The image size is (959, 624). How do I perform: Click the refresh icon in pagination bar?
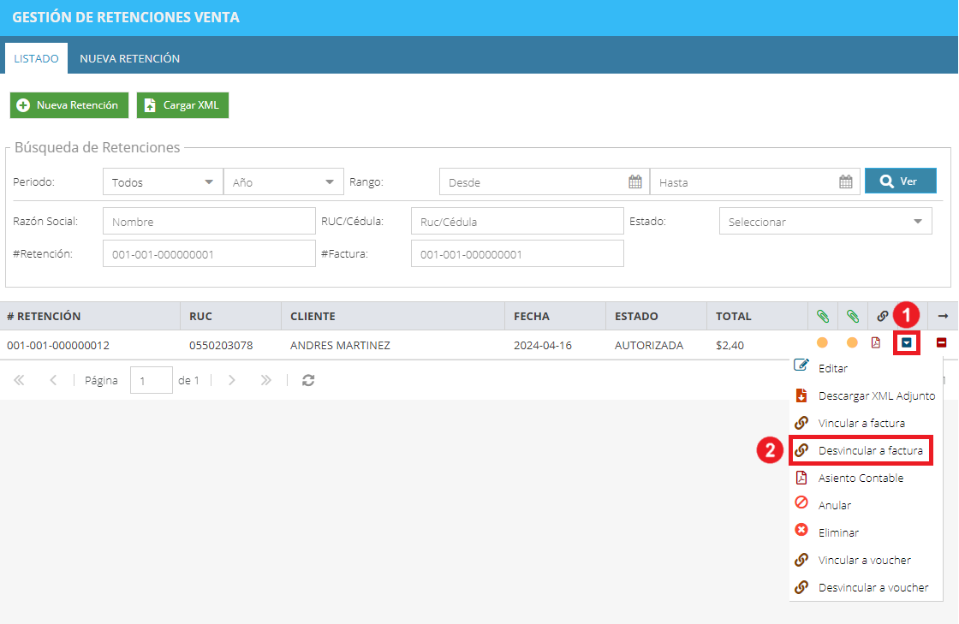click(x=308, y=380)
